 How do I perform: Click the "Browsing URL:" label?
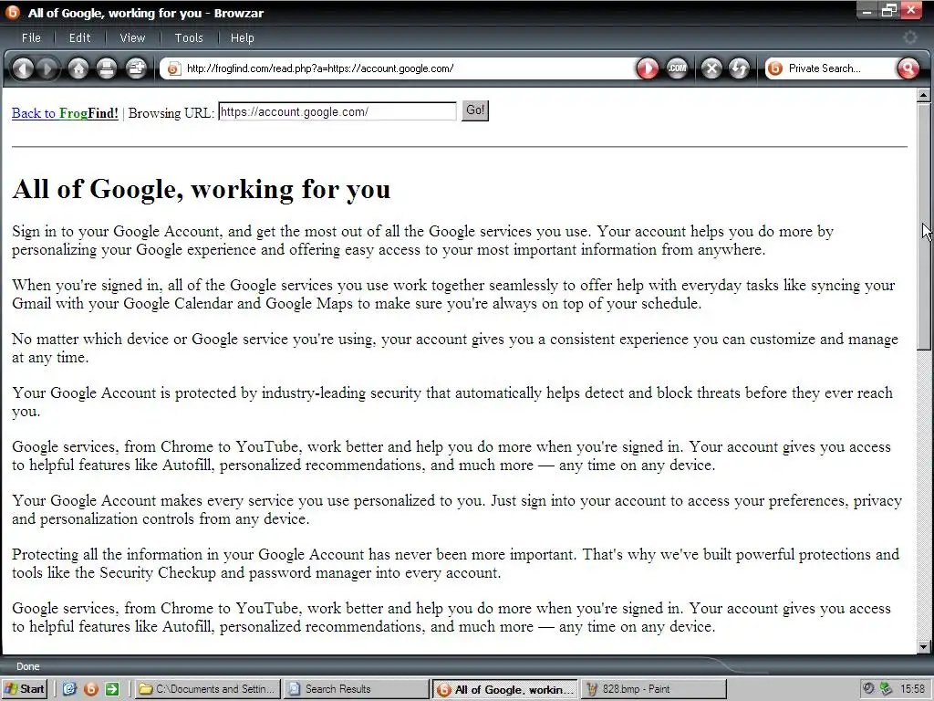[171, 113]
